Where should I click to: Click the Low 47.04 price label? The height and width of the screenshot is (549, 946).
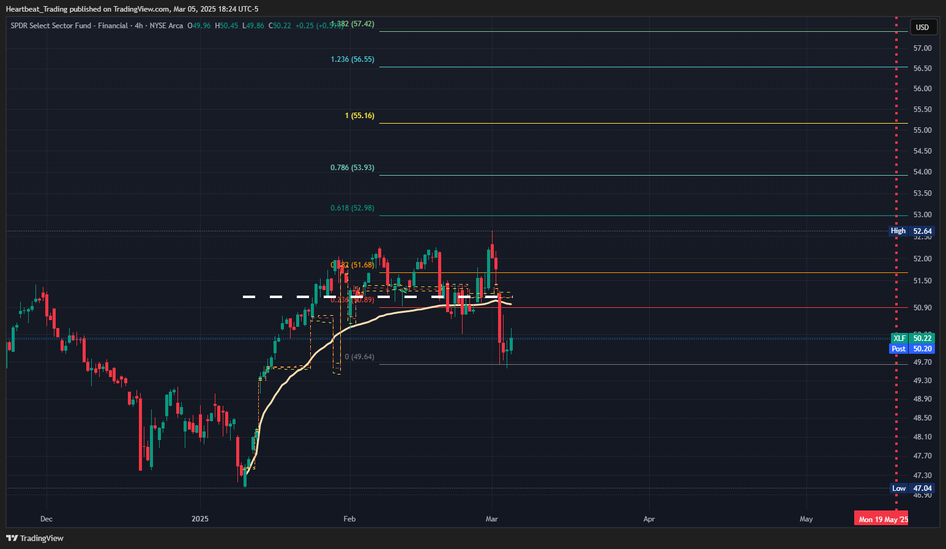point(912,488)
